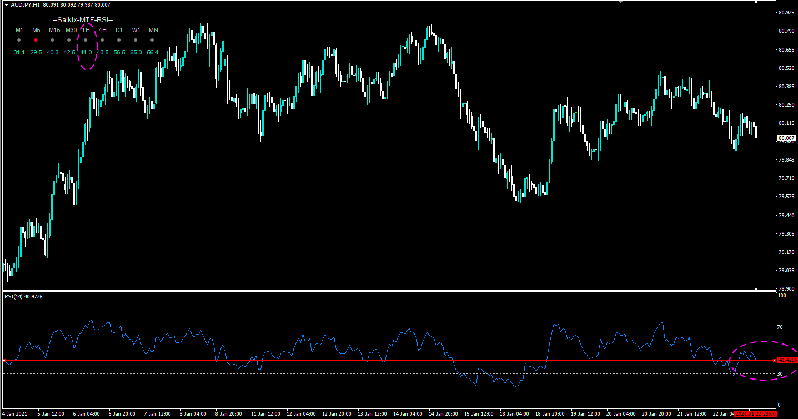Click the W1 indicator dot
The width and height of the screenshot is (798, 419).
point(135,40)
